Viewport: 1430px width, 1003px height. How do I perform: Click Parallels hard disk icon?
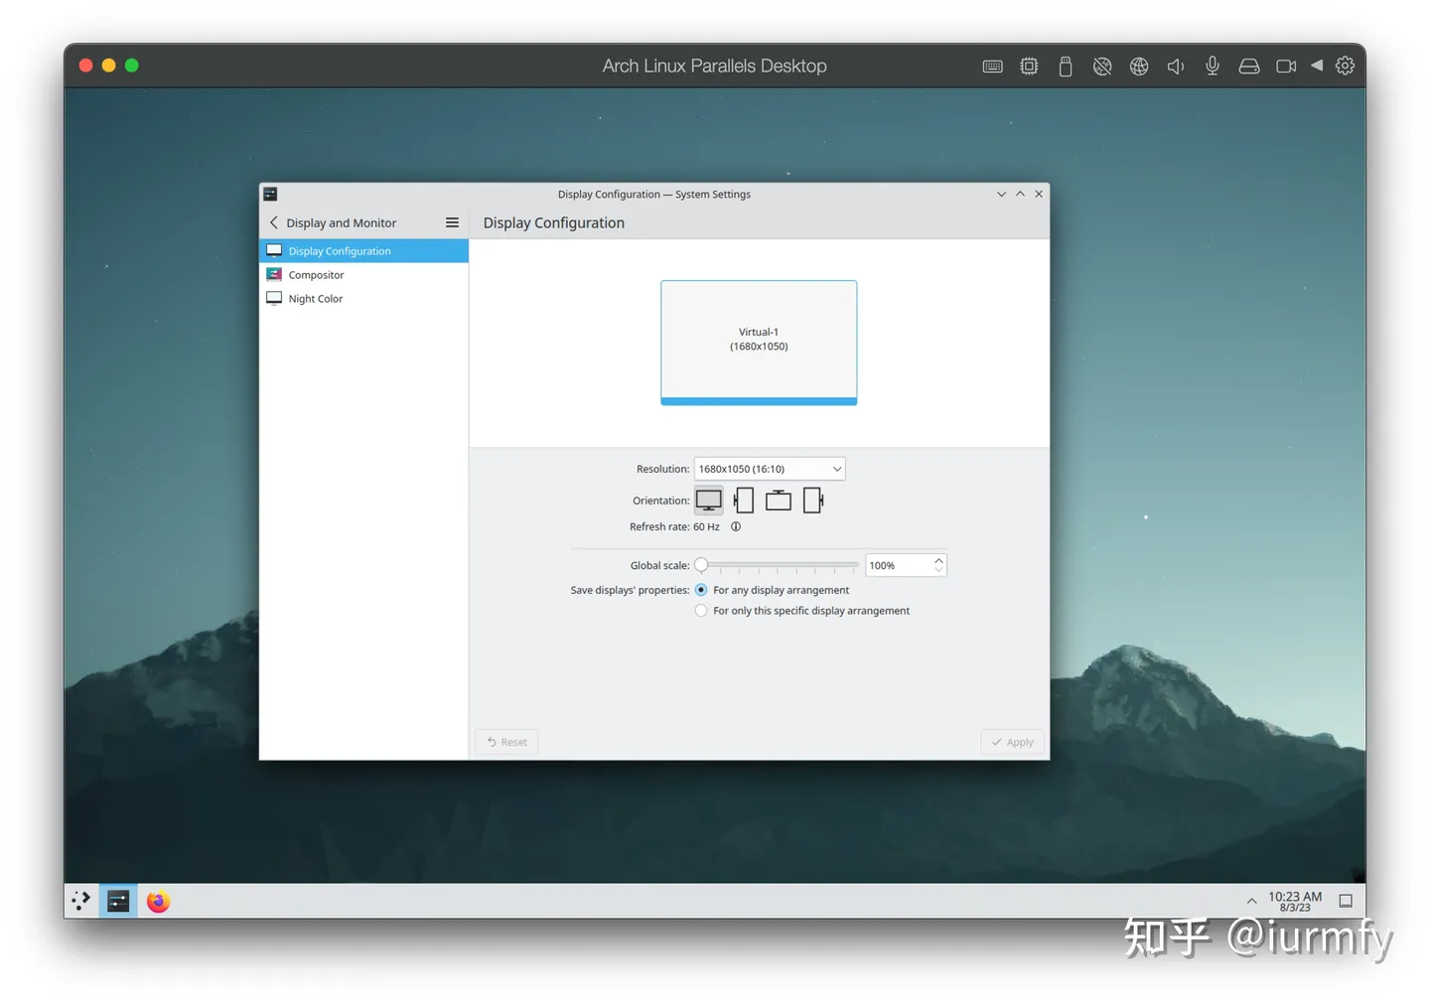click(x=1249, y=67)
